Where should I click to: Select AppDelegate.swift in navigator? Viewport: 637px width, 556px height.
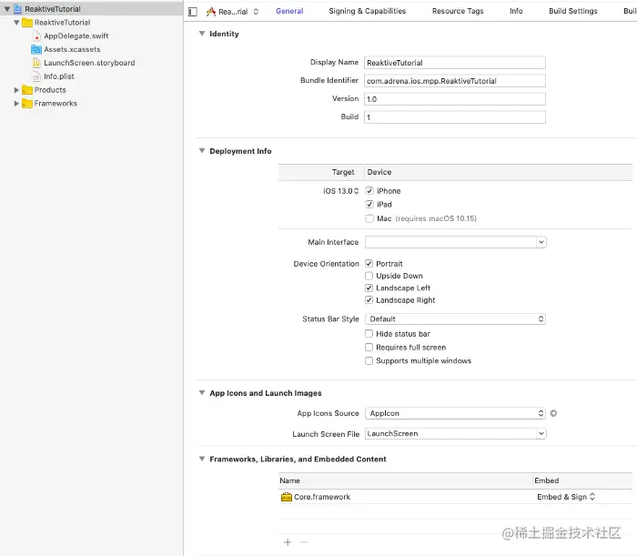click(76, 35)
